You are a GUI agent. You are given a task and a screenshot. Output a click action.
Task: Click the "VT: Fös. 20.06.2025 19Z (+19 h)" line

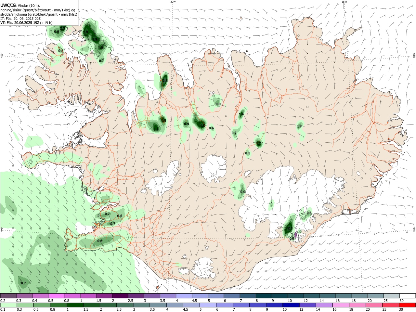coord(27,23)
